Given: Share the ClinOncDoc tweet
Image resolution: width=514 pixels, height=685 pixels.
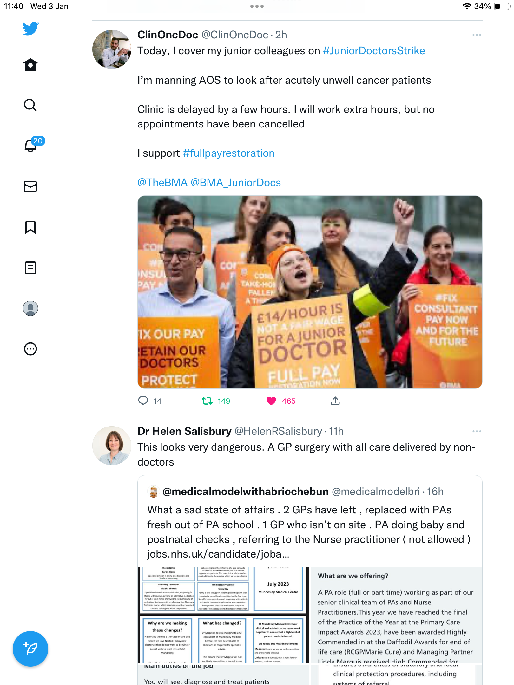Looking at the screenshot, I should click(335, 401).
